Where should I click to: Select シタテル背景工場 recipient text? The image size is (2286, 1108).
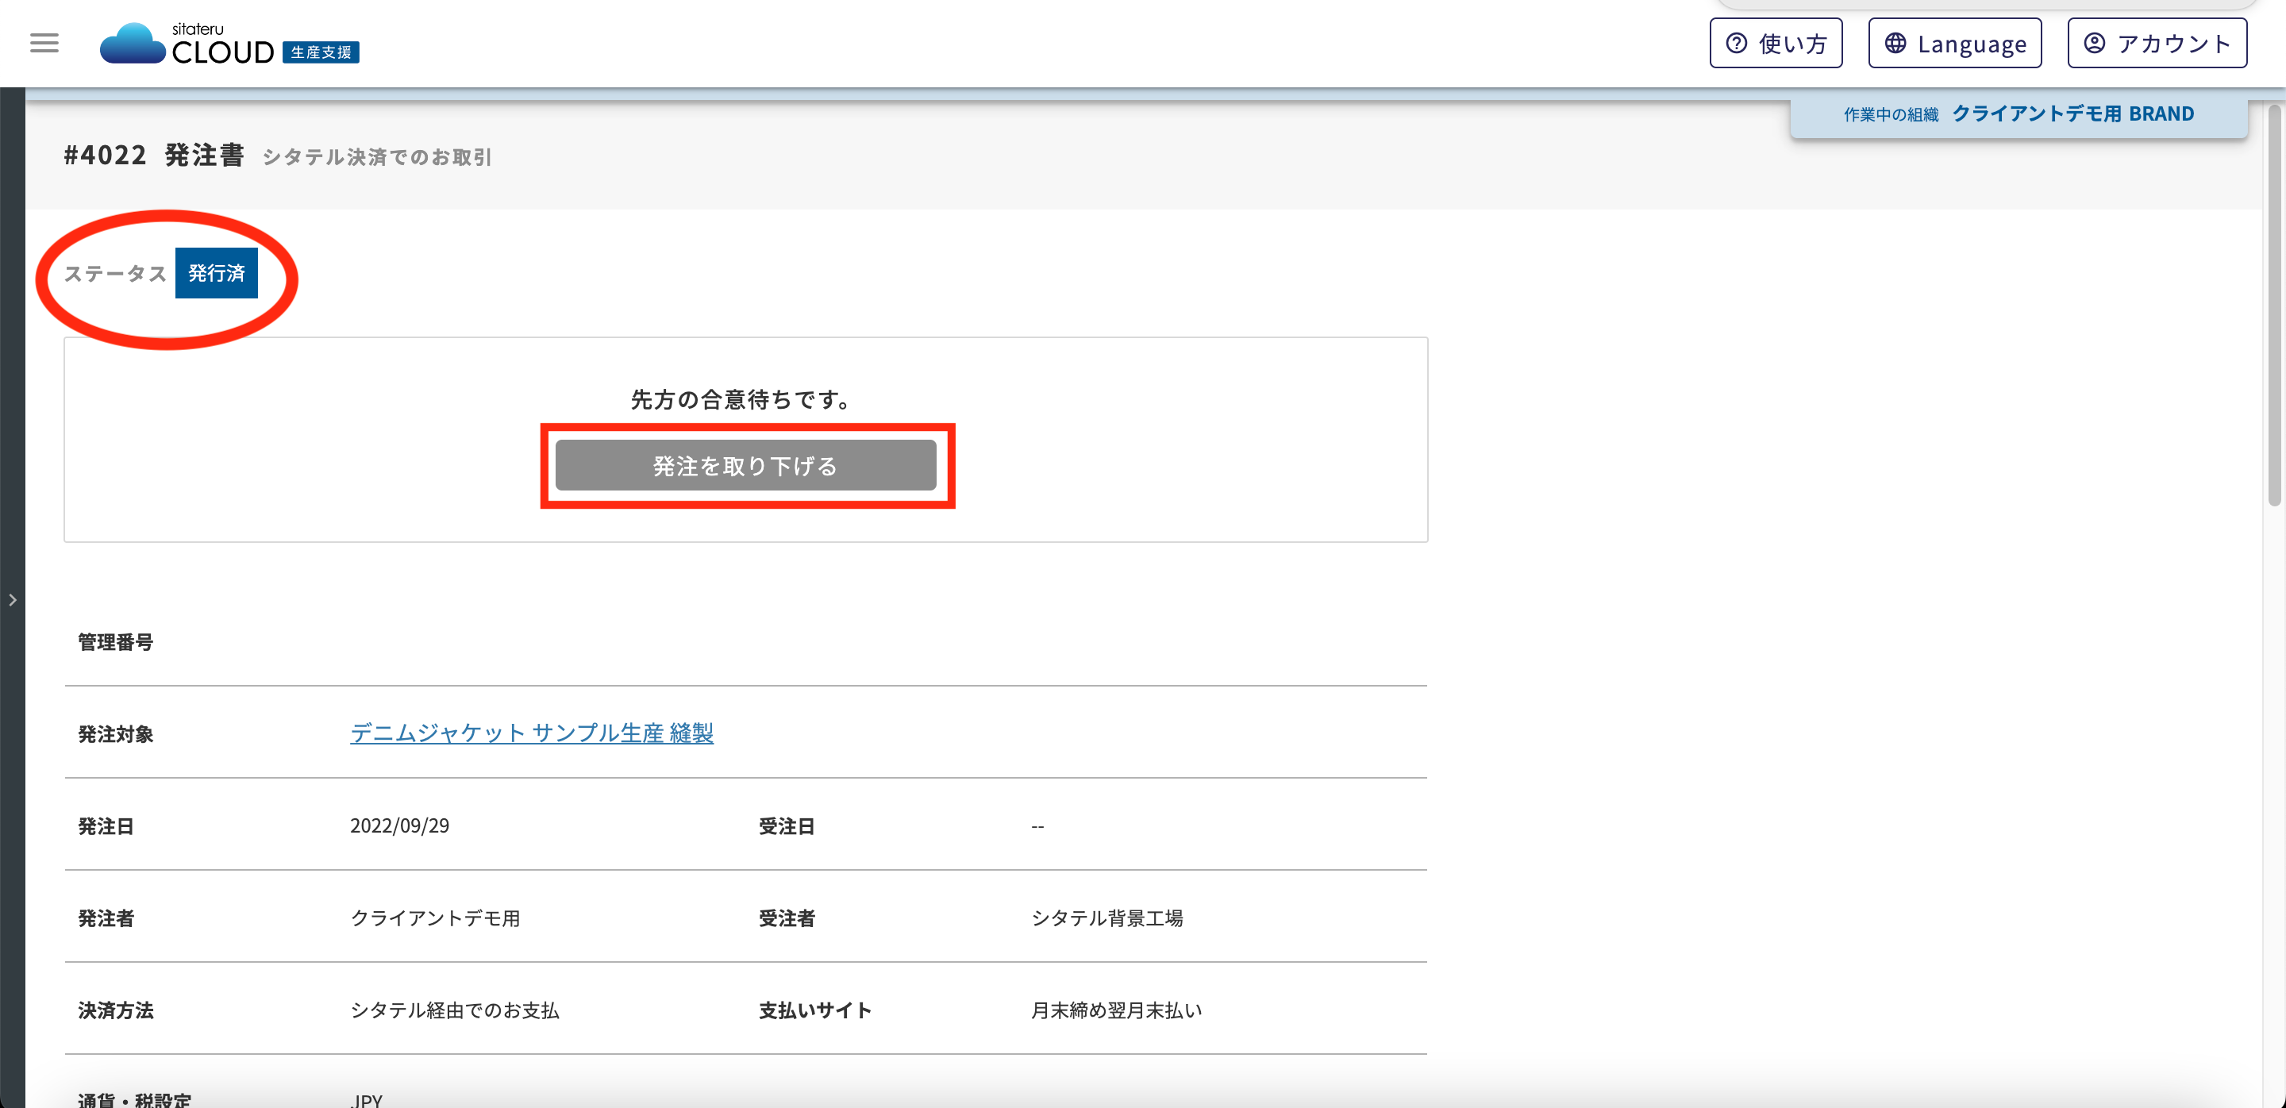point(1106,918)
